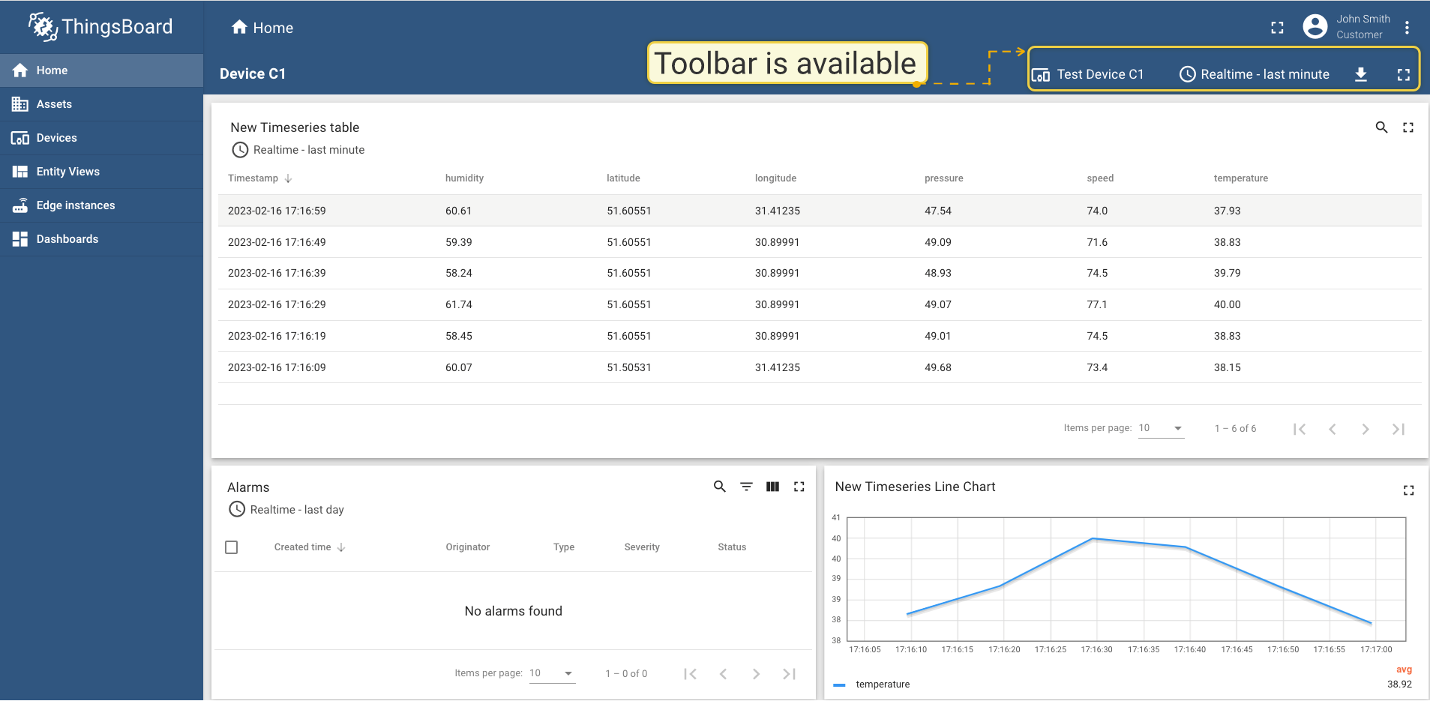The image size is (1430, 701).
Task: Search alarms using the magnifier icon
Action: coord(719,487)
